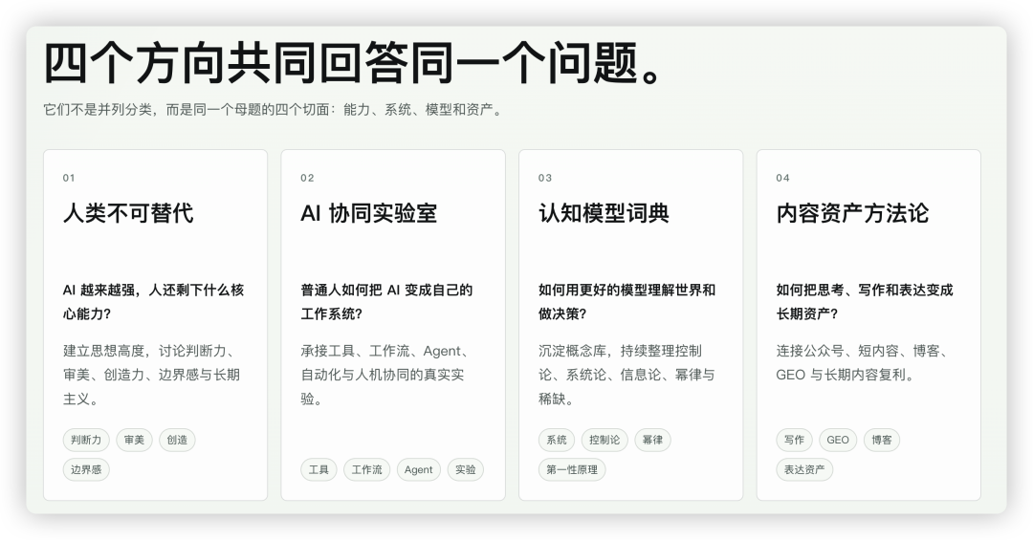Click the card number 04
The height and width of the screenshot is (540, 1033).
[782, 178]
